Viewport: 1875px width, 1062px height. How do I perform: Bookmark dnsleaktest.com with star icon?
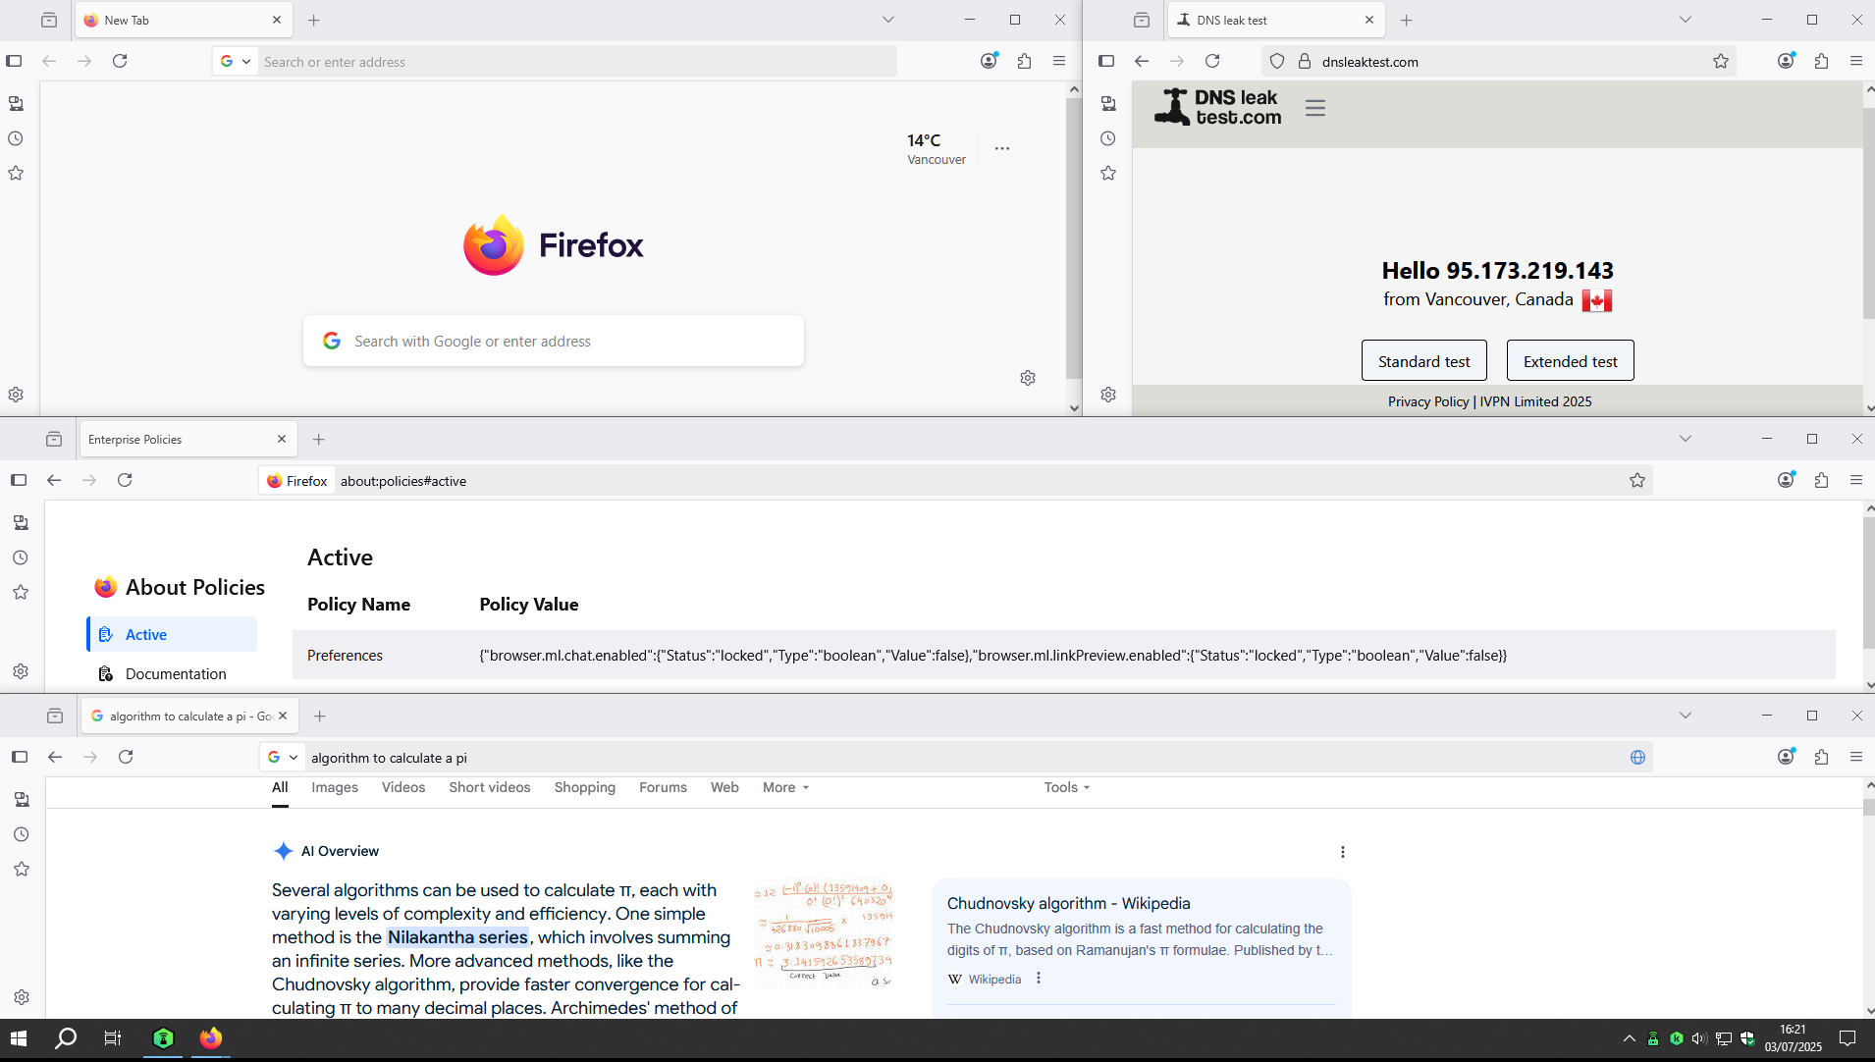tap(1721, 61)
